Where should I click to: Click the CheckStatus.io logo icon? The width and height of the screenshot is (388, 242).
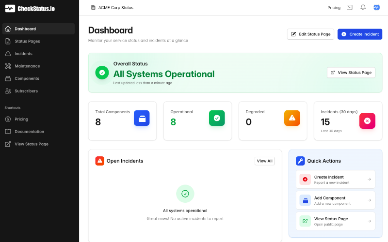(x=10, y=9)
